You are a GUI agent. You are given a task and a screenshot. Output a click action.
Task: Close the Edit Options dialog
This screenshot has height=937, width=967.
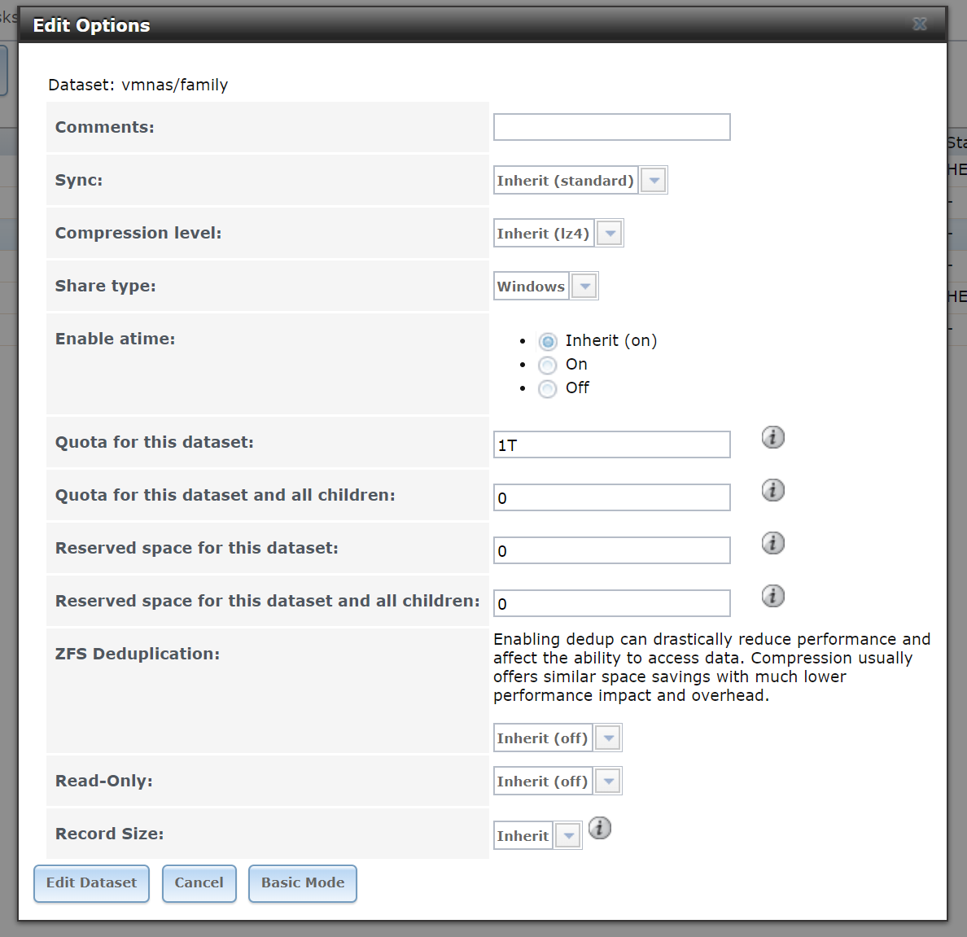click(920, 24)
